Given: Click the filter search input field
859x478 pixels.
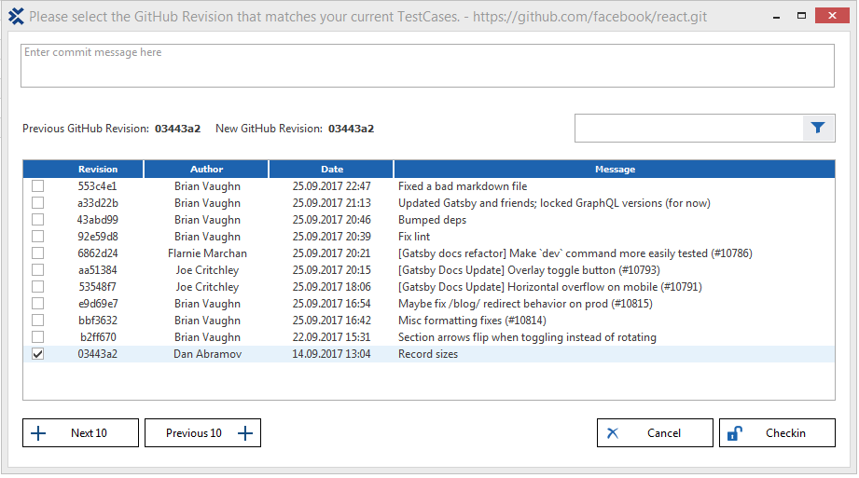Looking at the screenshot, I should pos(688,129).
